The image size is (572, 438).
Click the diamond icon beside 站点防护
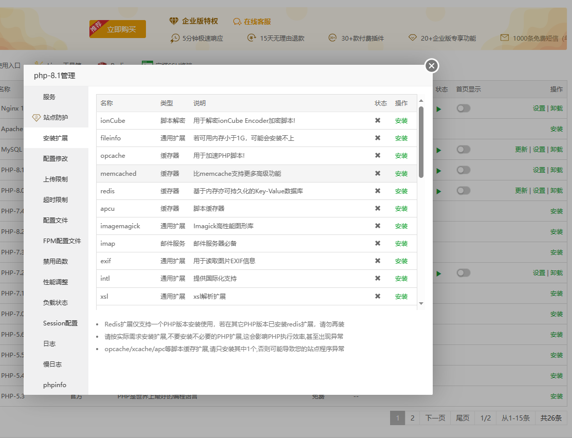click(36, 118)
